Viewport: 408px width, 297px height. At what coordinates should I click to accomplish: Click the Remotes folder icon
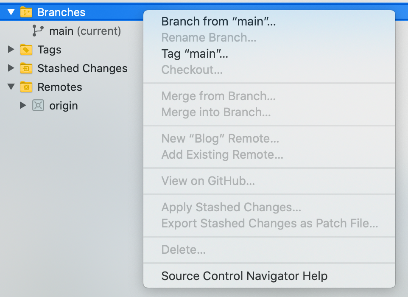click(x=26, y=87)
